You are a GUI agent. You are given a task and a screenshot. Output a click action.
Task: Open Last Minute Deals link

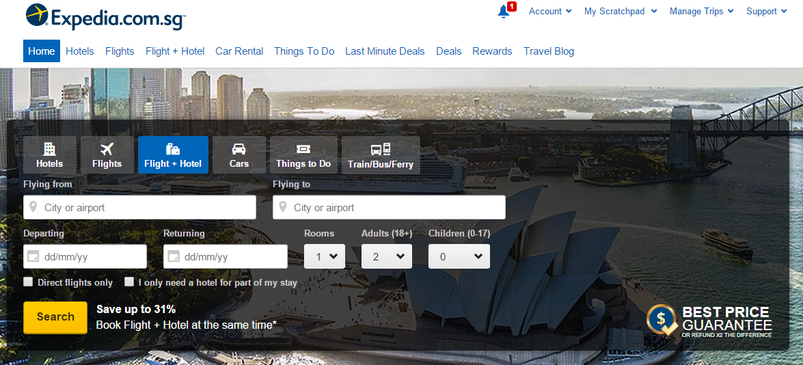(385, 51)
